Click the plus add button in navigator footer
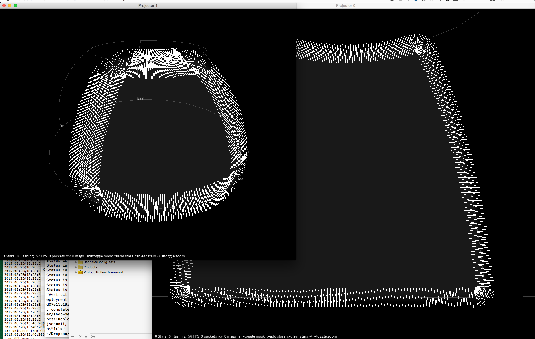Screen dimensions: 535x339 (x=73, y=336)
